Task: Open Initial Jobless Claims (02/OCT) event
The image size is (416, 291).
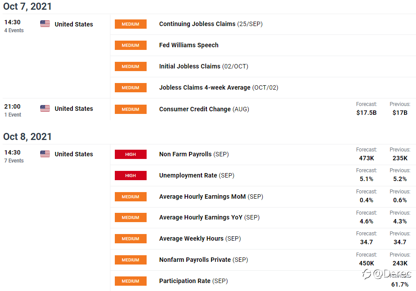Action: coord(204,66)
